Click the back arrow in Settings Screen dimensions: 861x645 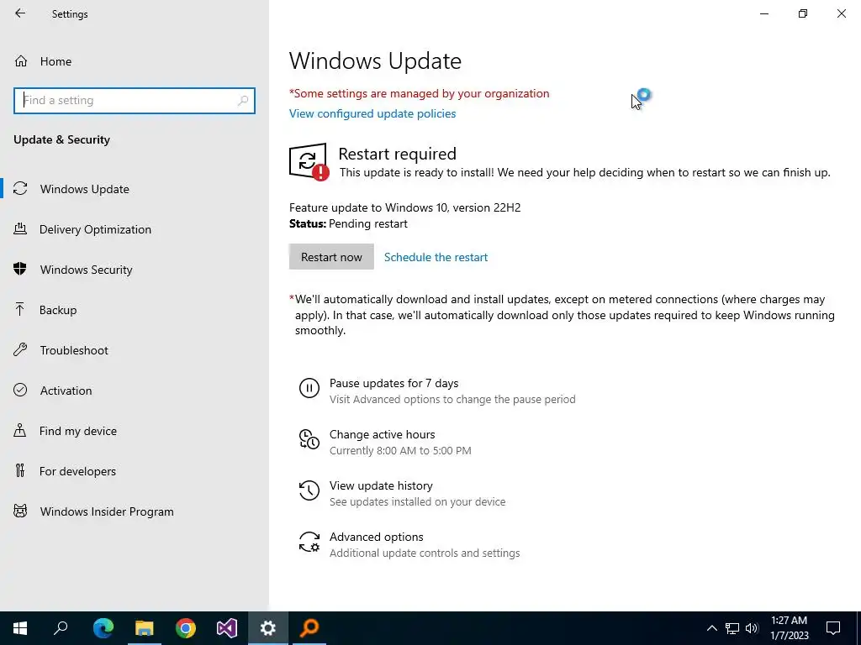pyautogui.click(x=20, y=13)
